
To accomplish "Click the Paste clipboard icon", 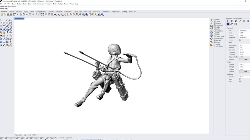I will 24,14.
